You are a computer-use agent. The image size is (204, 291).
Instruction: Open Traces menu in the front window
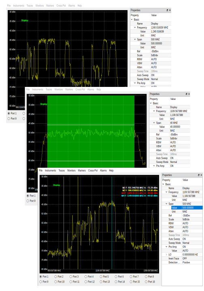point(62,171)
